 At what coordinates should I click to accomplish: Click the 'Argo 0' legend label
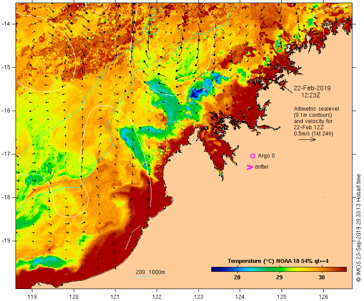266,156
